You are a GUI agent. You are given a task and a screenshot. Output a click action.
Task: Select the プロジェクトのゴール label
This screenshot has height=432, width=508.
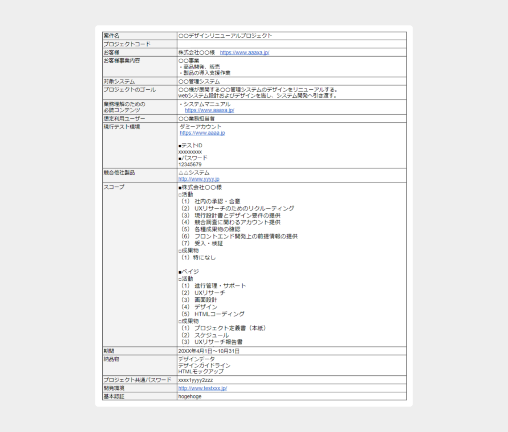click(x=130, y=90)
